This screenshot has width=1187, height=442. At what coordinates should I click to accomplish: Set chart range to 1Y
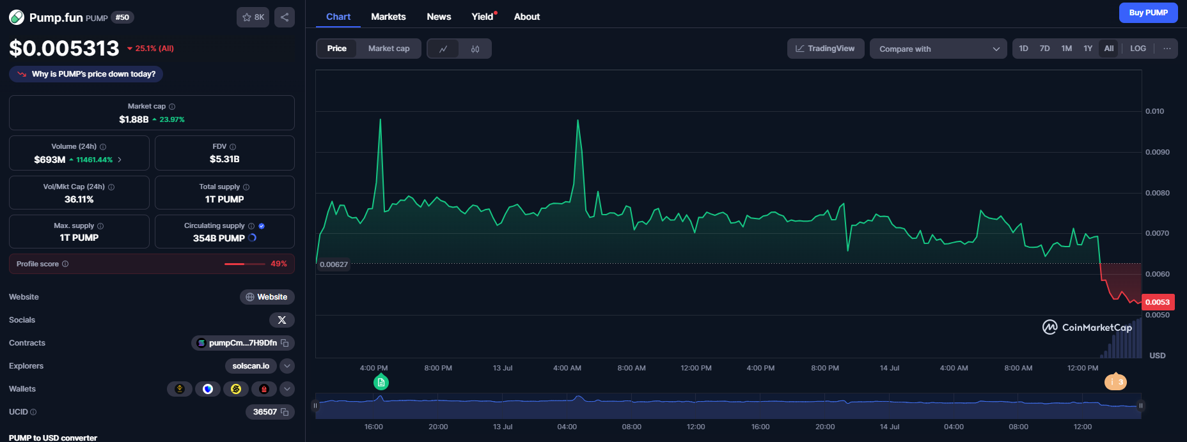1088,49
